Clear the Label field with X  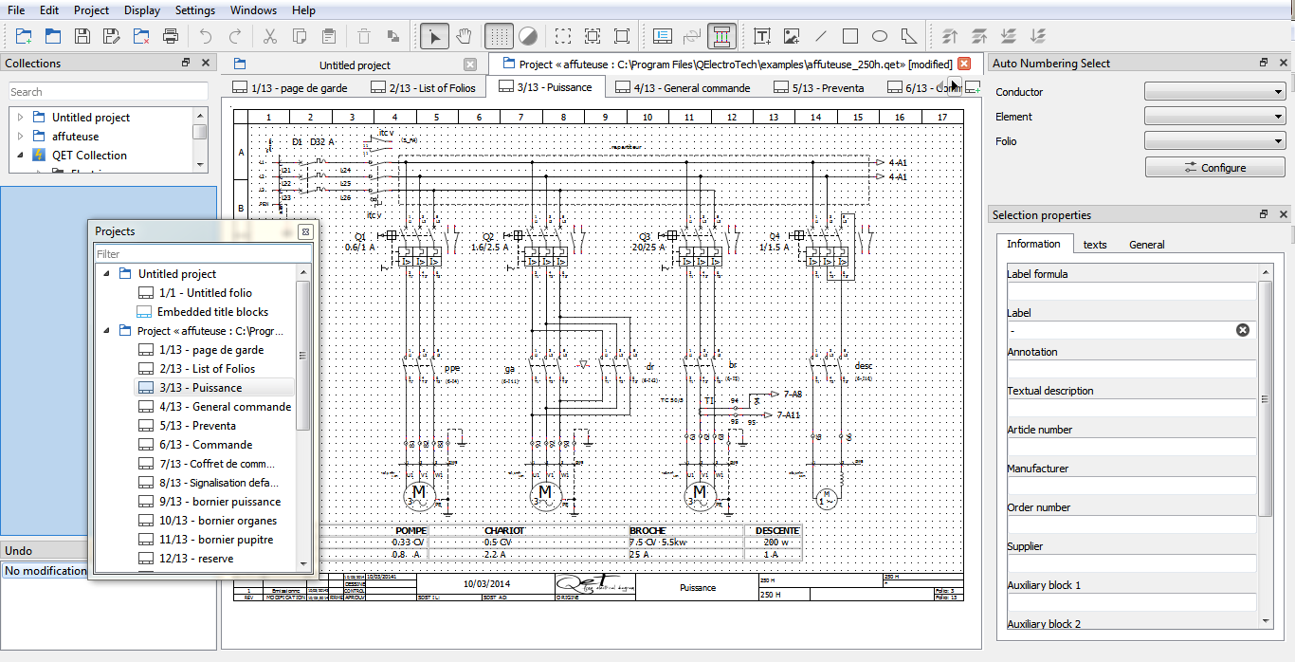click(1242, 330)
